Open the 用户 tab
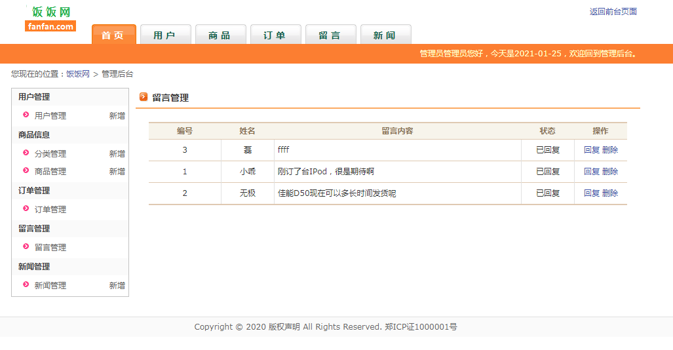 point(166,34)
